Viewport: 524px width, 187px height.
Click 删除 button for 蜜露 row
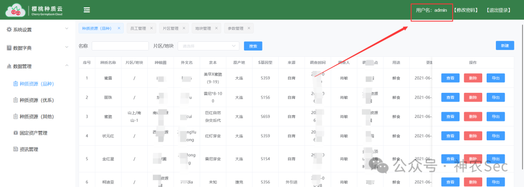pyautogui.click(x=473, y=78)
